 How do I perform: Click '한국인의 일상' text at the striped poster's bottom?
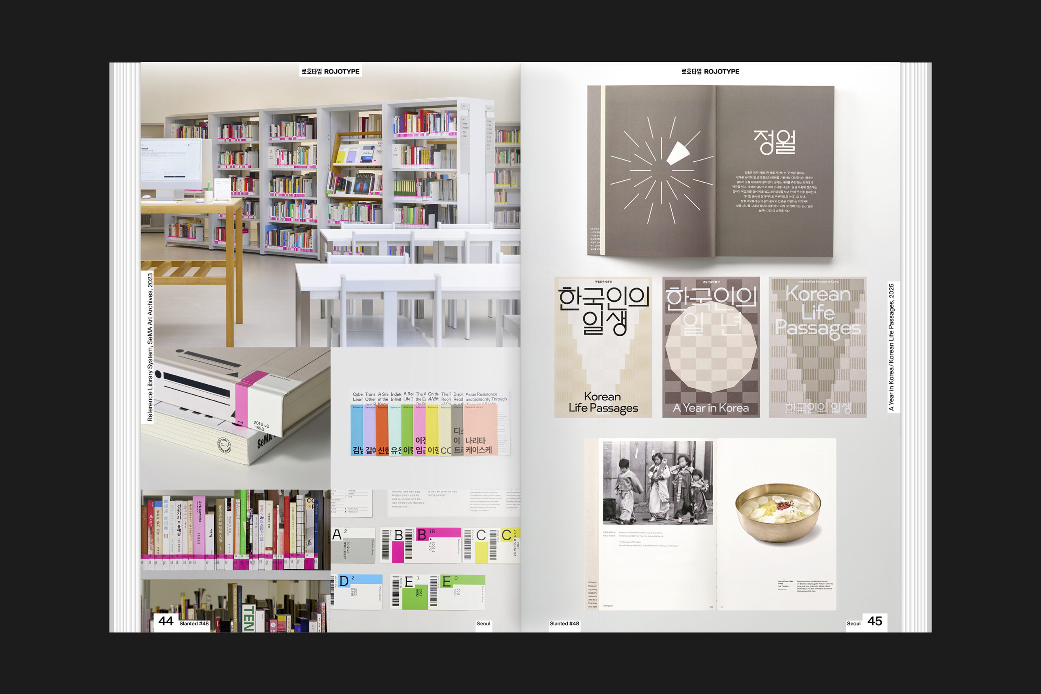tap(818, 408)
